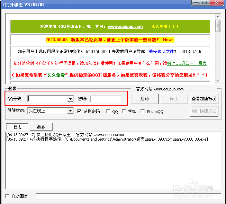Focus the 密码 password field
The image size is (226, 204).
point(106,99)
